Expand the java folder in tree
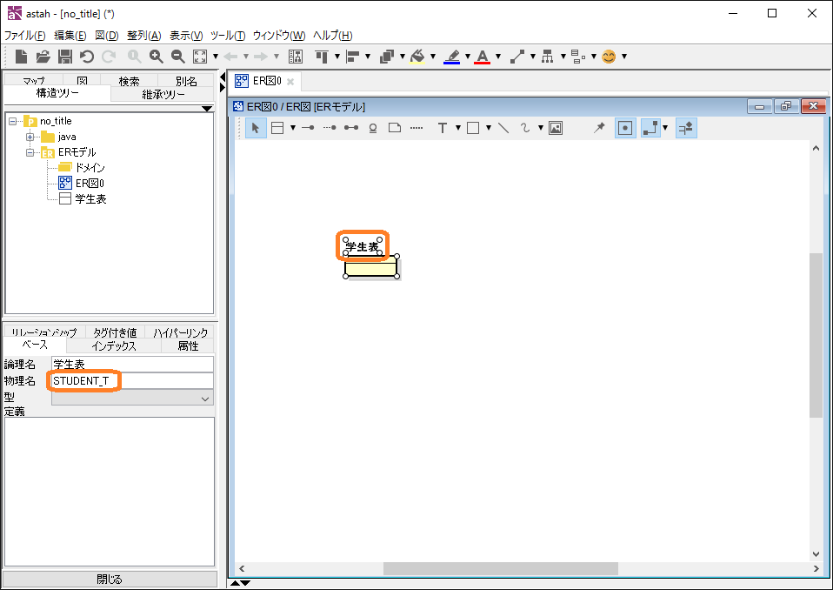Viewport: 833px width, 590px height. click(30, 137)
